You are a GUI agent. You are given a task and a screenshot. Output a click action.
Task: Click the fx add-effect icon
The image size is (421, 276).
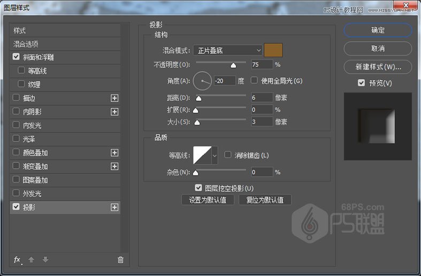pos(17,259)
